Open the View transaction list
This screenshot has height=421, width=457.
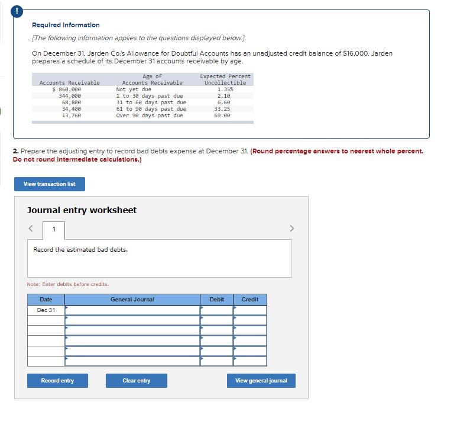[50, 184]
